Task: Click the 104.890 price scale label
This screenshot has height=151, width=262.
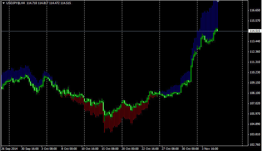Action: (255, 124)
